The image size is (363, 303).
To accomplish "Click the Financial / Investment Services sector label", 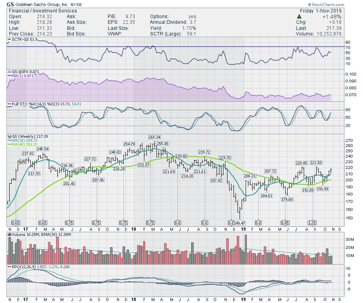I will coord(43,11).
